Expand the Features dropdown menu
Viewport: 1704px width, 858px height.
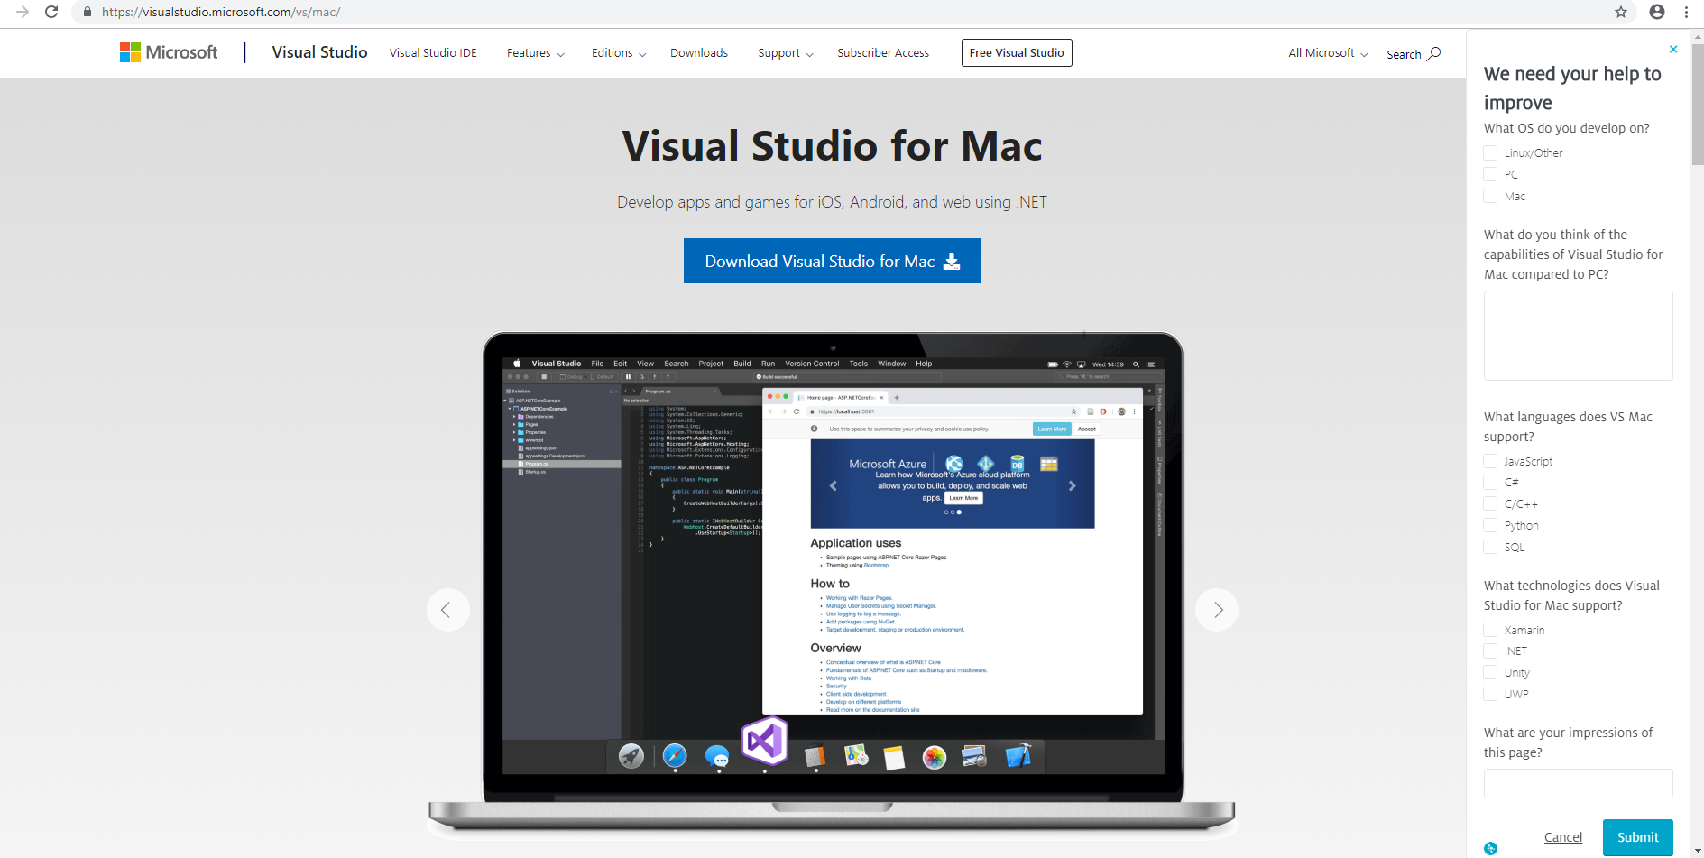535,53
